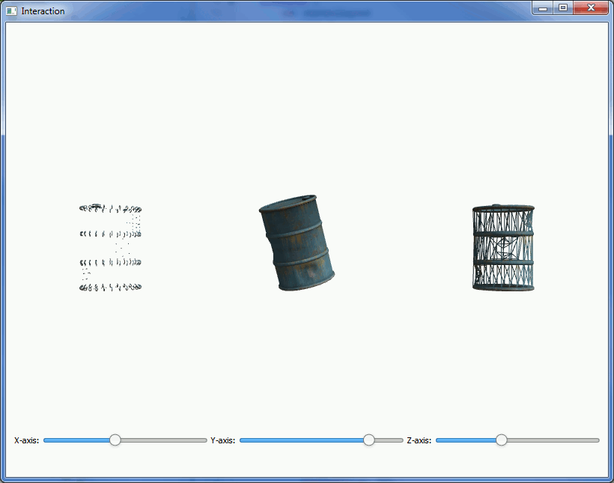Click the empty Y-axis track right of handle

coord(389,440)
